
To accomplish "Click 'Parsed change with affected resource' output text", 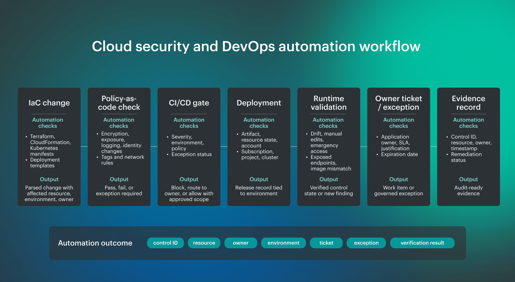I will [x=49, y=193].
